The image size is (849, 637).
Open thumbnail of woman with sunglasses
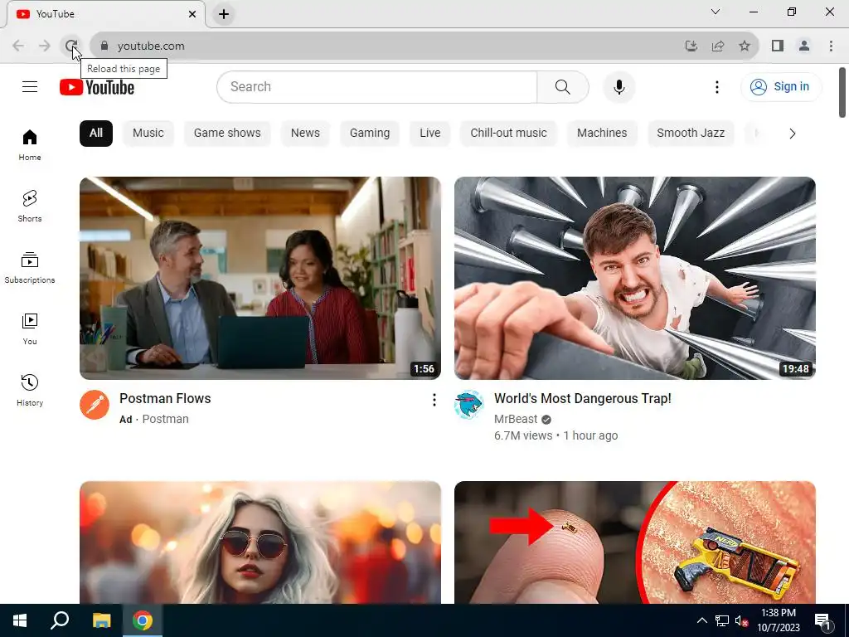pos(260,542)
